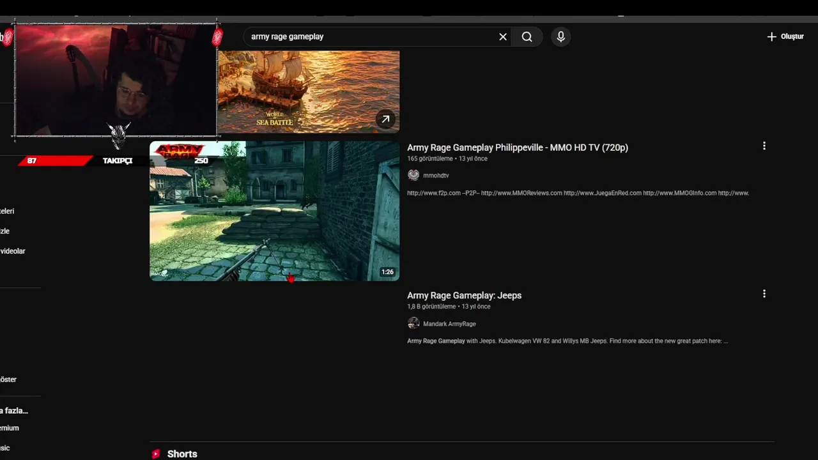
Task: Open more options for Philippeville video
Action: coord(764,146)
